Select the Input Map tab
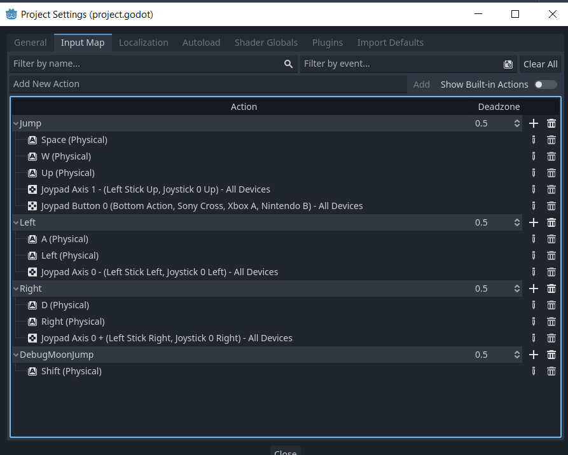The image size is (568, 455). (x=83, y=43)
